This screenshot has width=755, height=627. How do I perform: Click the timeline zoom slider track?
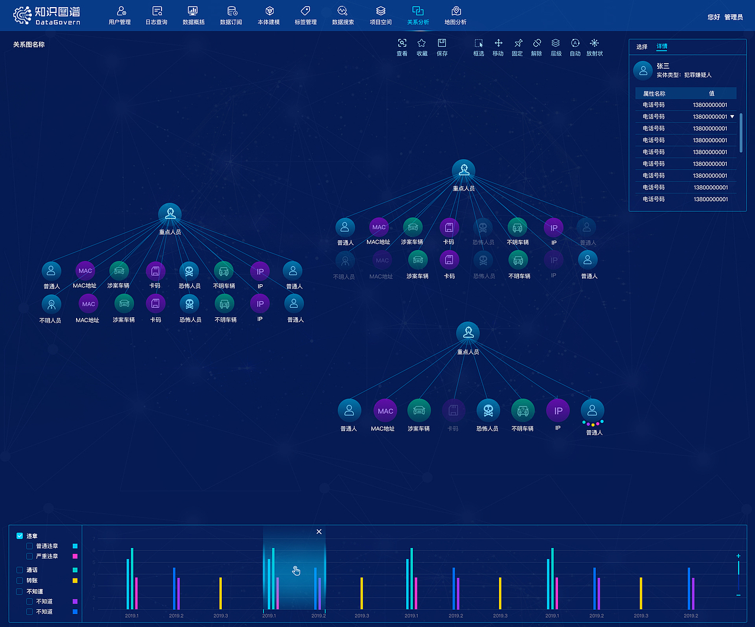(x=738, y=575)
